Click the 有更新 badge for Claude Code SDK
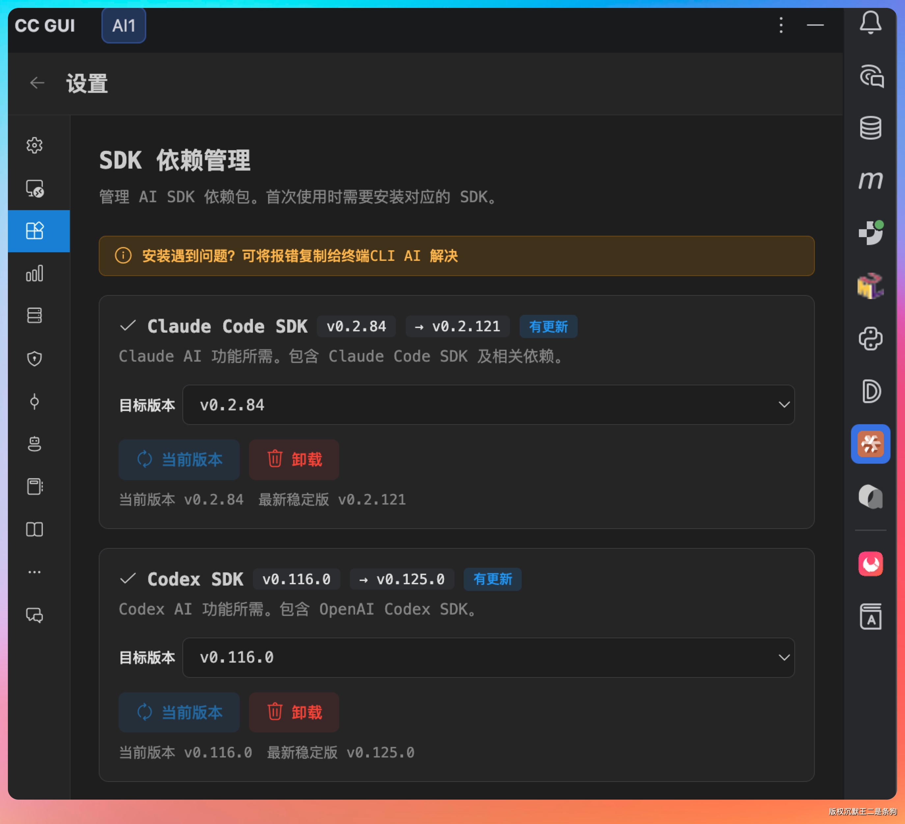Image resolution: width=905 pixels, height=824 pixels. click(548, 327)
